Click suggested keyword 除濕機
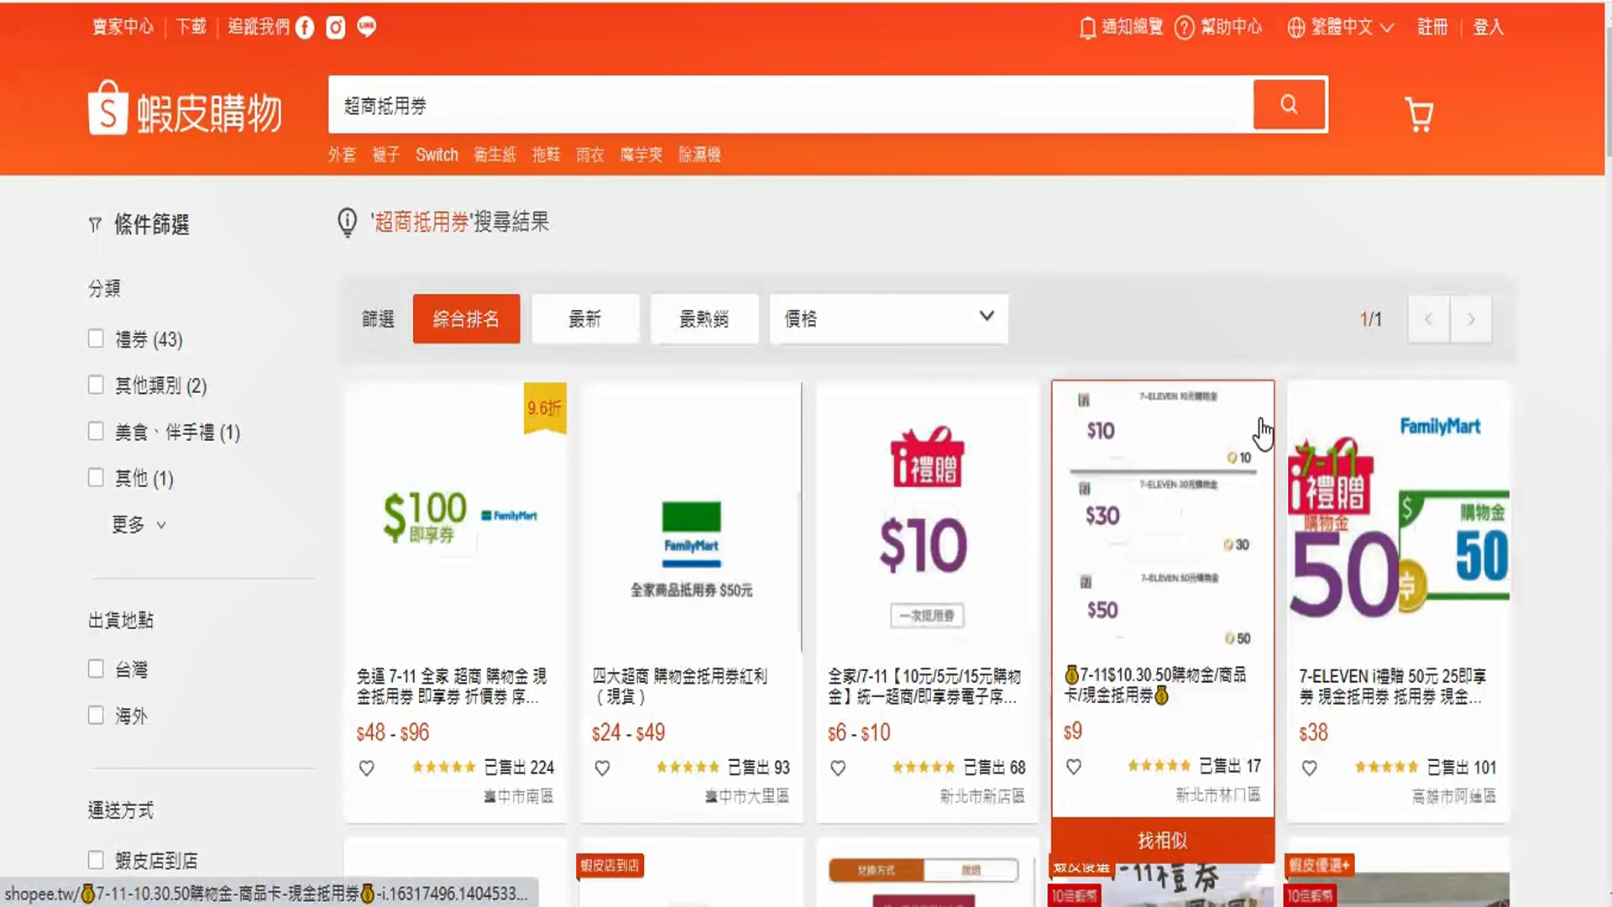Image resolution: width=1612 pixels, height=907 pixels. (x=699, y=155)
